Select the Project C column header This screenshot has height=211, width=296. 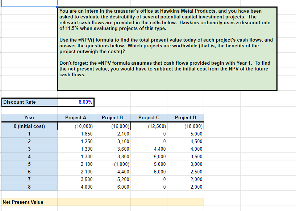coord(149,117)
